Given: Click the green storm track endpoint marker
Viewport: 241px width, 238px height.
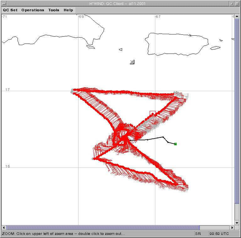Looking at the screenshot, I should (x=175, y=144).
